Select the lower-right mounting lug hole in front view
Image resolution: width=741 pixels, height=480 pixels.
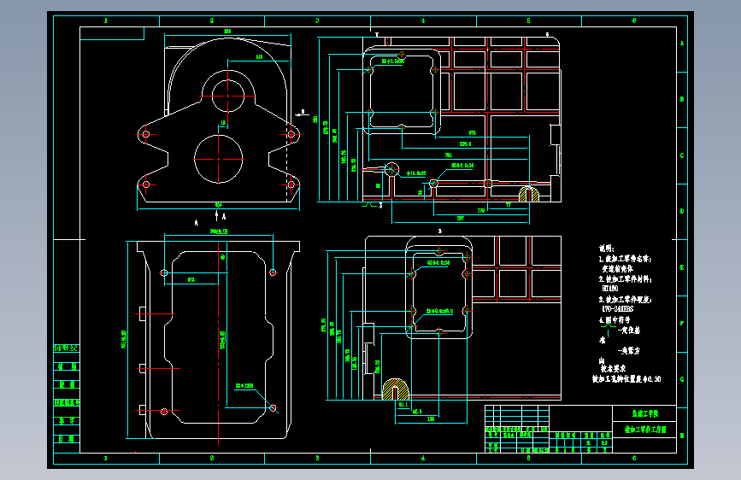tap(291, 184)
